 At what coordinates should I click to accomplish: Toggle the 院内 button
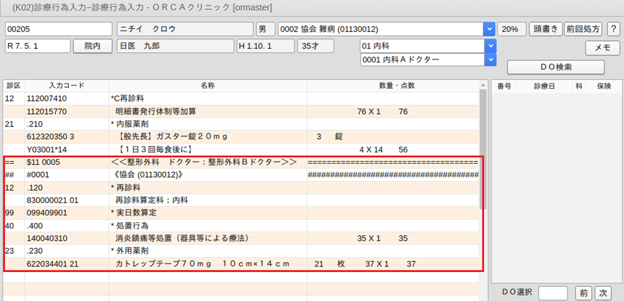[x=93, y=46]
